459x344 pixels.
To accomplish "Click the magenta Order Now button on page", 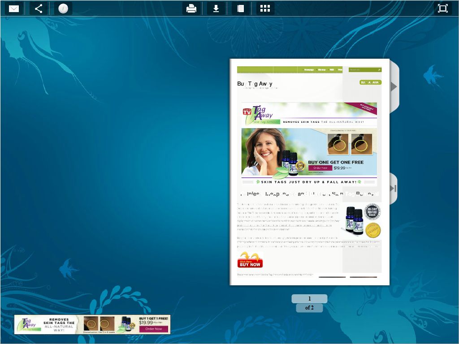I will click(x=320, y=168).
